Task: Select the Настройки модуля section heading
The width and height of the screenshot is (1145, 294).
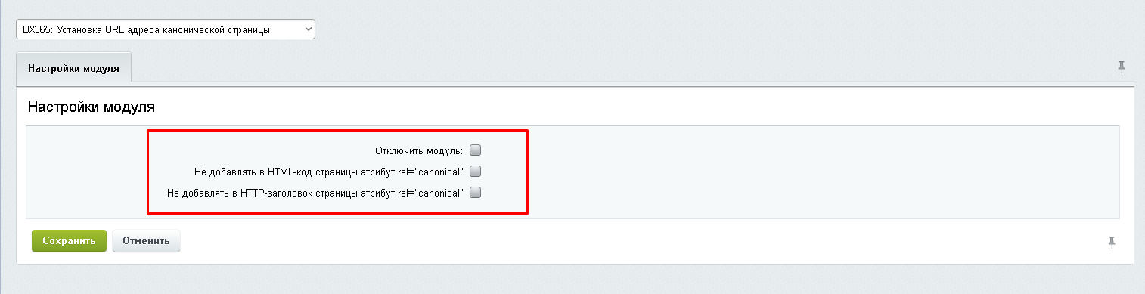Action: [92, 107]
